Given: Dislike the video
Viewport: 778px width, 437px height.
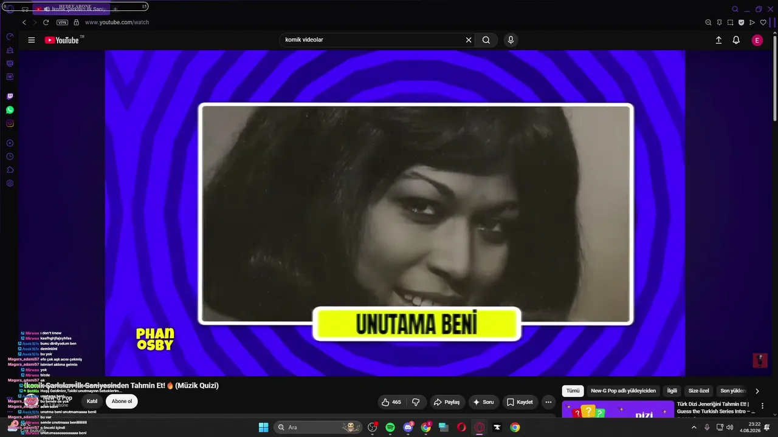Looking at the screenshot, I should pos(416,402).
